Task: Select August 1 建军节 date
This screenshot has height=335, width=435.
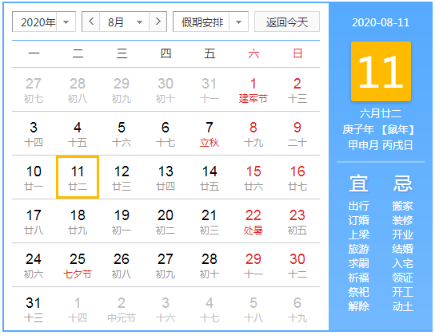Action: [253, 90]
